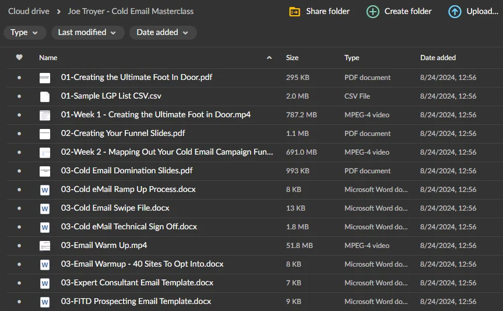The width and height of the screenshot is (503, 311).
Task: Toggle favorite dot for 03-Cold eMail Technical Sign Off.docx
Action: coord(19,227)
